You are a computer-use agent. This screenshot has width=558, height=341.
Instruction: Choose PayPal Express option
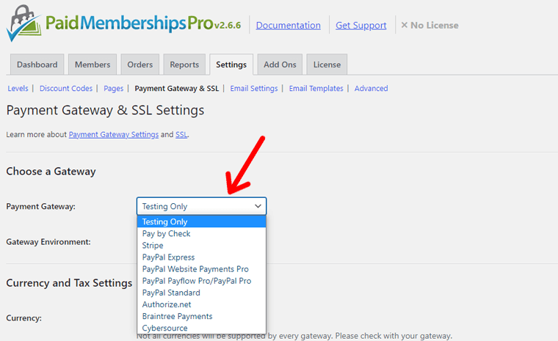201,257
